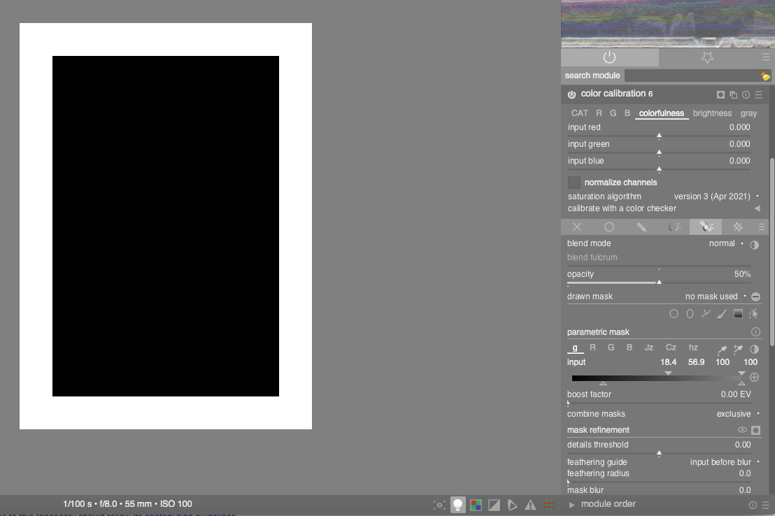Switch to the brightness tab

(712, 113)
